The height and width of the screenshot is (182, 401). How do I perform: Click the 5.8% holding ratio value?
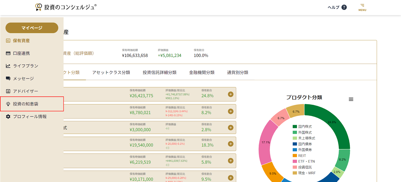[206, 162]
